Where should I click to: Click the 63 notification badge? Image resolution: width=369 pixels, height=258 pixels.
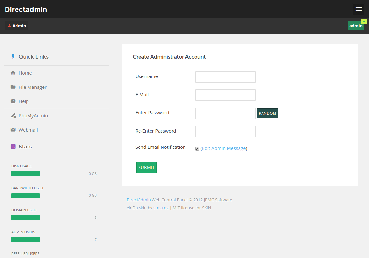[364, 21]
